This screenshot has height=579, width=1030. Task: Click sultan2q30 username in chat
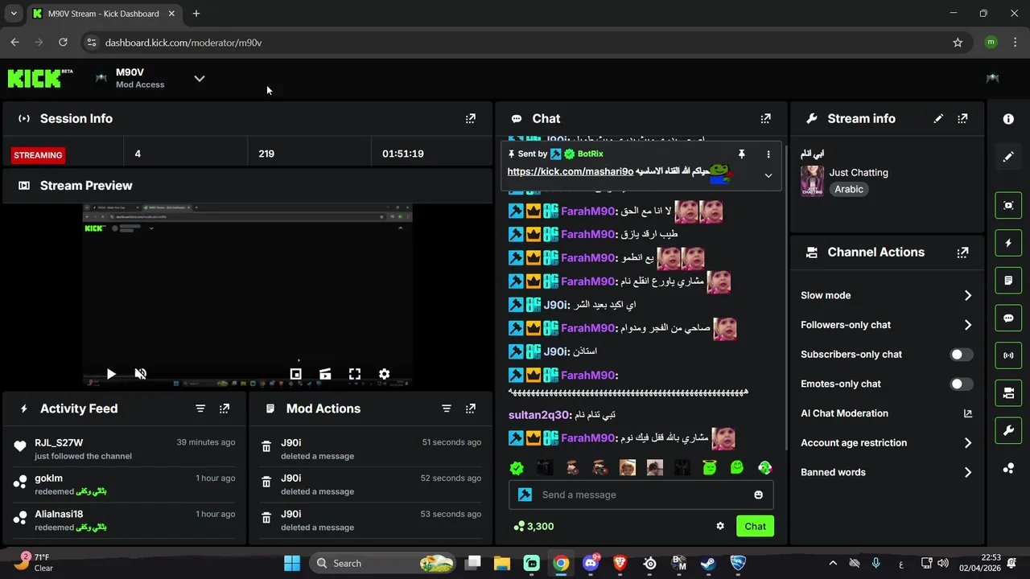[539, 415]
